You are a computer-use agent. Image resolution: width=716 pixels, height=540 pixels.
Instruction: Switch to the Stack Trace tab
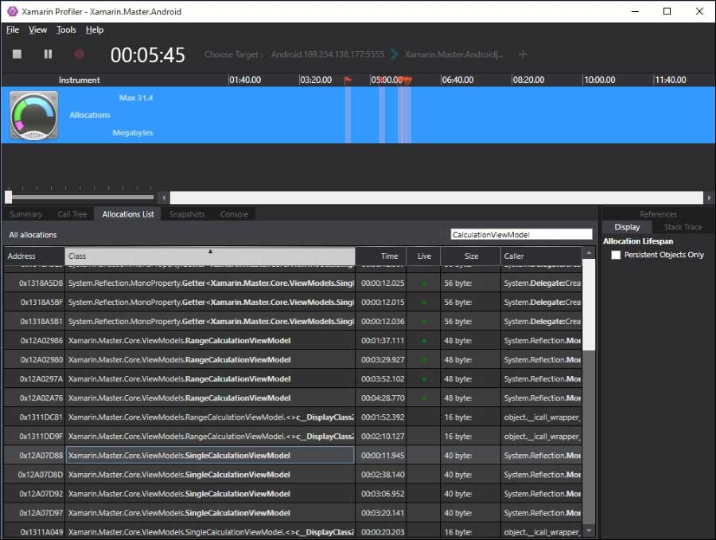(x=683, y=227)
